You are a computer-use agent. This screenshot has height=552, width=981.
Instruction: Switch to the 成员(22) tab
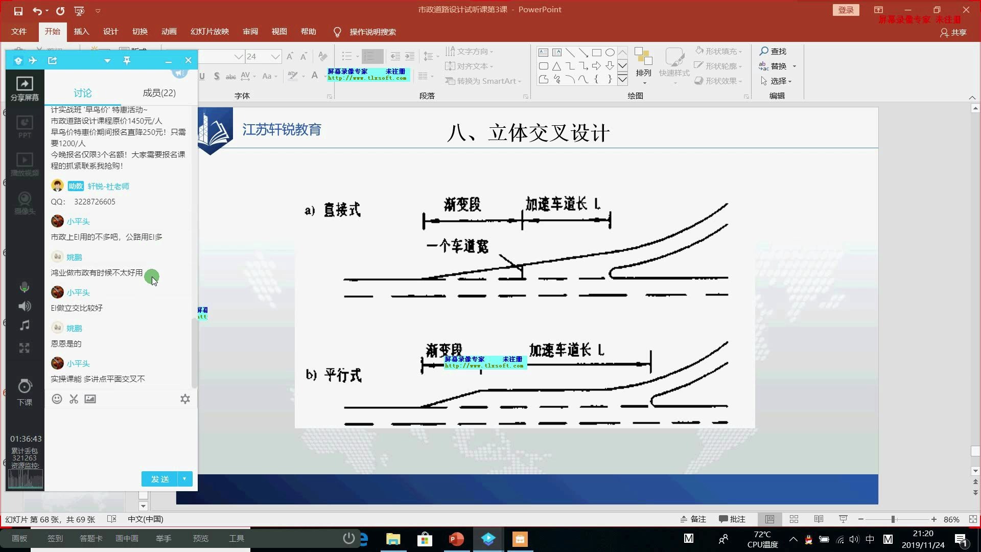(159, 93)
